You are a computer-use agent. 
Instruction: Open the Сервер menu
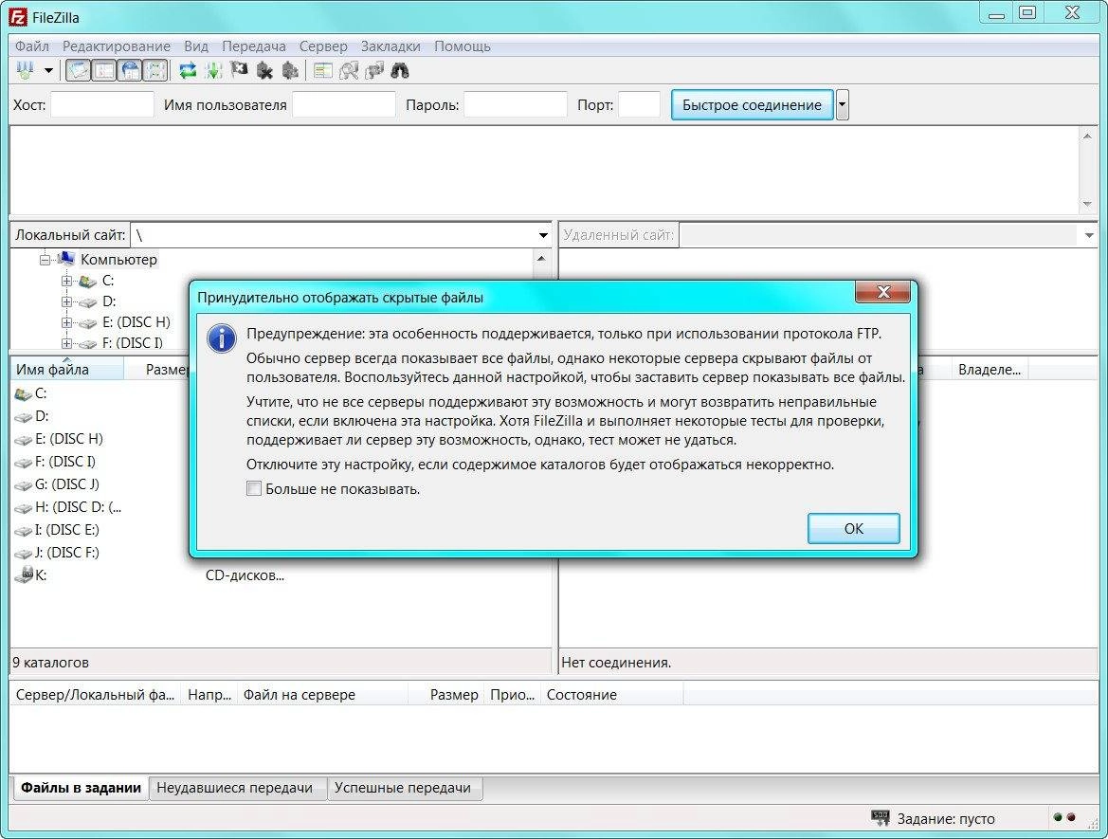[323, 46]
